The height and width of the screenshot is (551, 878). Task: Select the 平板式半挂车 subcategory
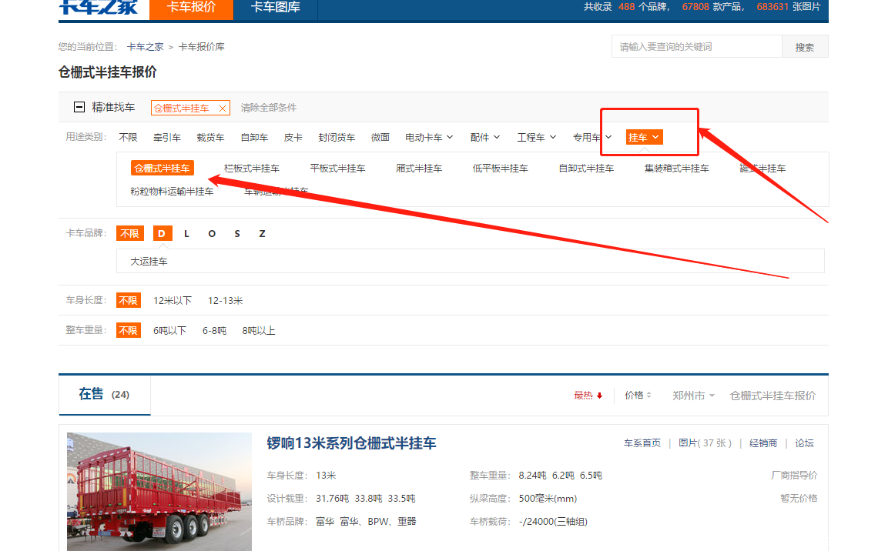337,169
